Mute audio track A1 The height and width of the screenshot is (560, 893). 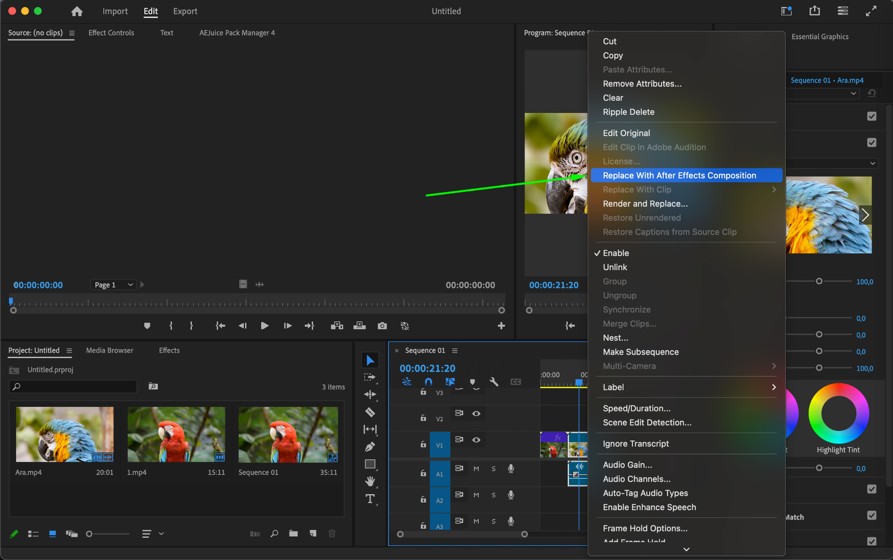(476, 469)
